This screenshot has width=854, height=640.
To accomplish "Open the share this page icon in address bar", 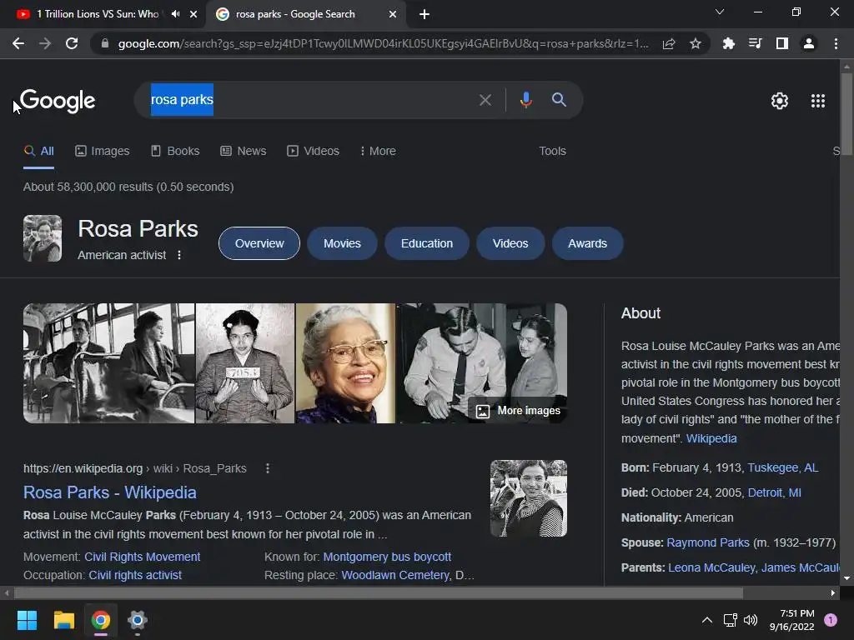I will (669, 43).
